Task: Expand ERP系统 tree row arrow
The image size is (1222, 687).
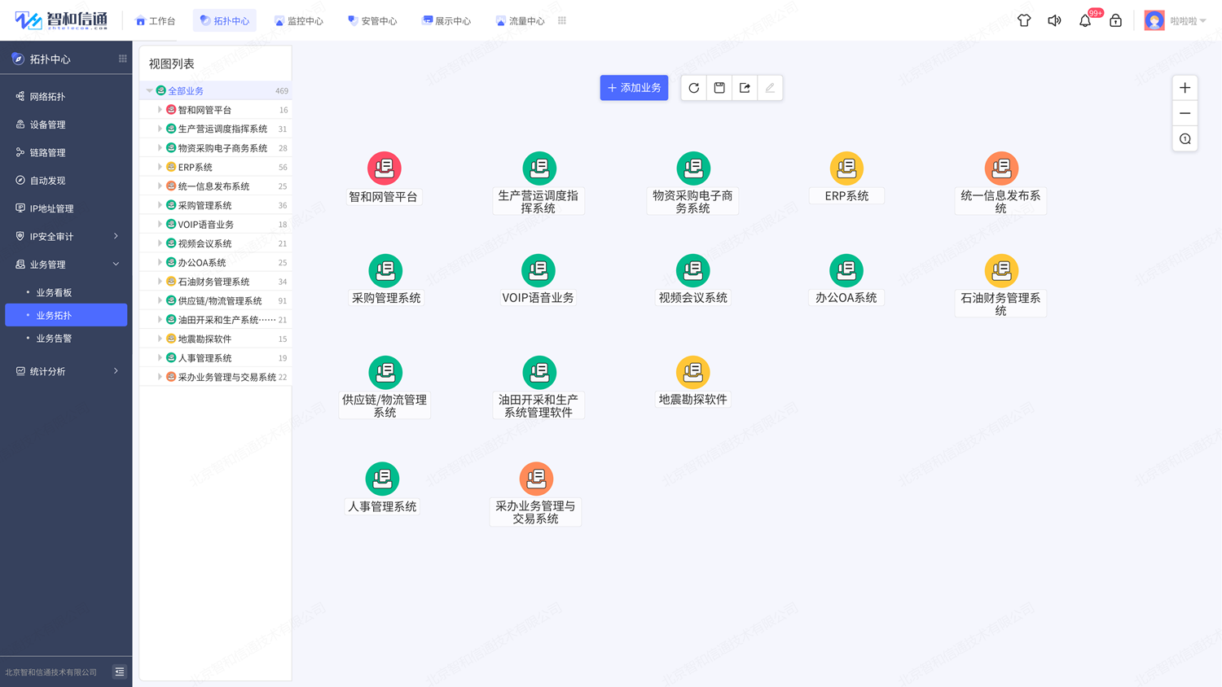Action: [x=160, y=167]
